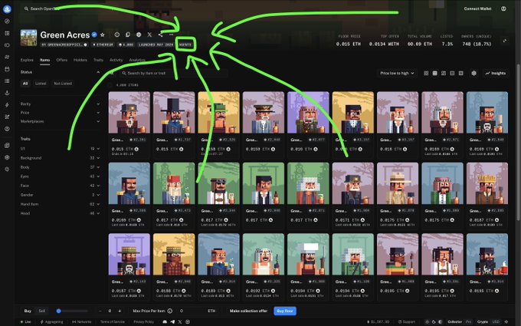Open the lightning activity sidebar icon
The height and width of the screenshot is (326, 521).
tap(7, 105)
